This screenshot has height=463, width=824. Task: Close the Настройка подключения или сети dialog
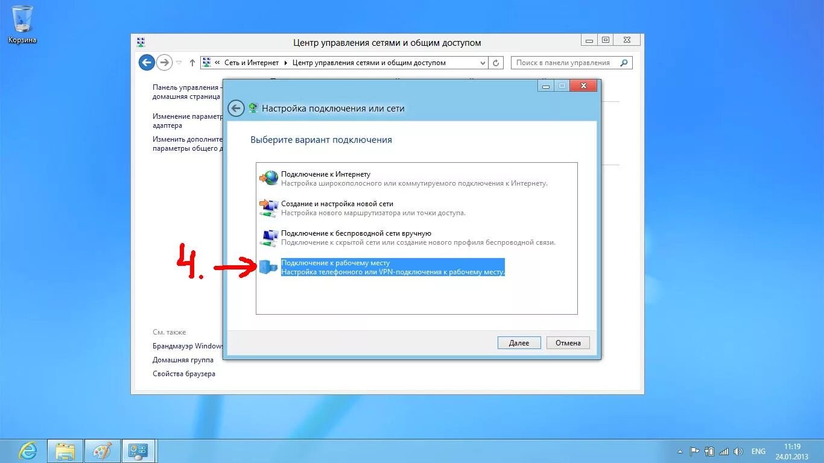[x=584, y=86]
